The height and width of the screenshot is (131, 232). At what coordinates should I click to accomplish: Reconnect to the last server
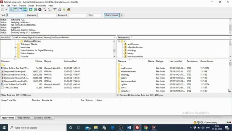point(49,10)
